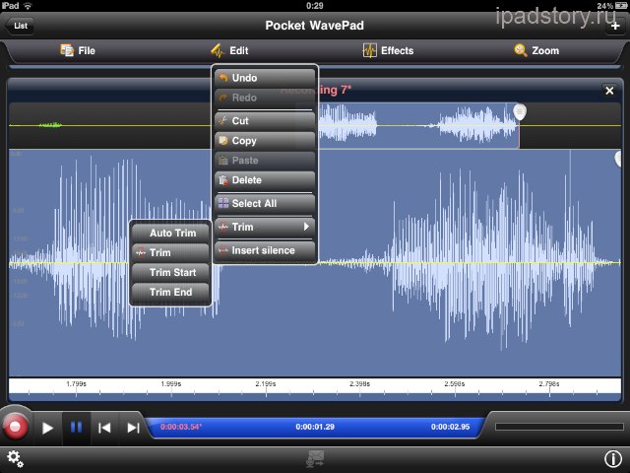Pause playback with the Pause button
The height and width of the screenshot is (473, 630).
76,428
